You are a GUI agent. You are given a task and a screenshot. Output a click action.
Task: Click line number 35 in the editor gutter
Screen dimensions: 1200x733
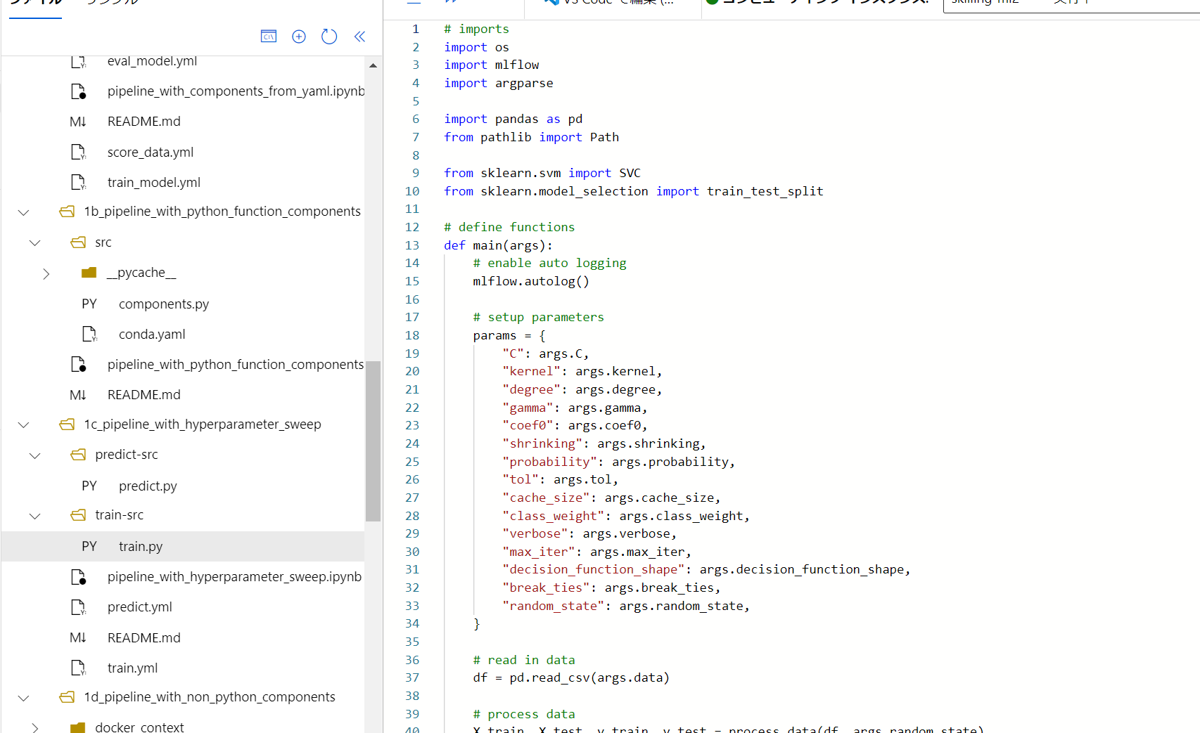(412, 642)
